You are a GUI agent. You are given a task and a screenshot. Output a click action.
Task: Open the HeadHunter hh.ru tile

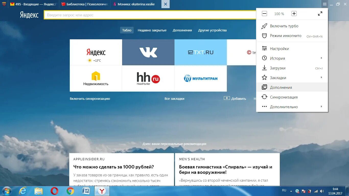148,78
